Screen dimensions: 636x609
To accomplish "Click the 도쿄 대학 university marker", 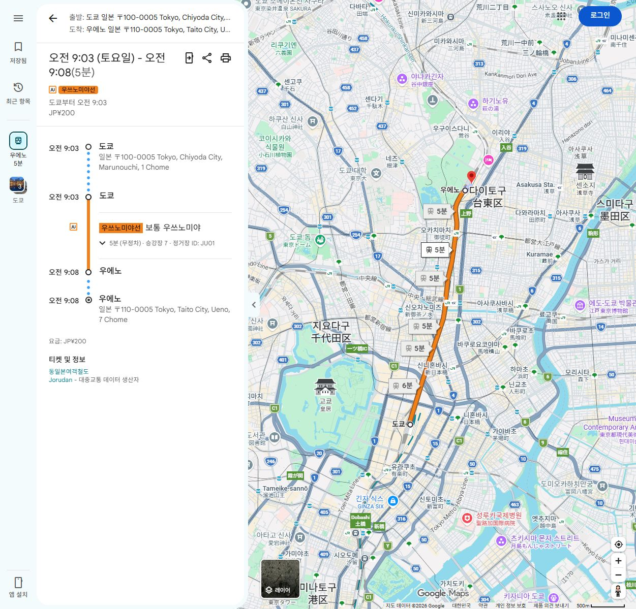I will (376, 174).
